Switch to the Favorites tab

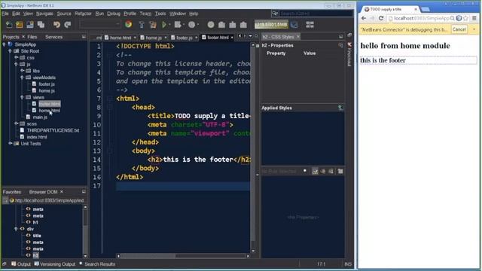pos(12,192)
